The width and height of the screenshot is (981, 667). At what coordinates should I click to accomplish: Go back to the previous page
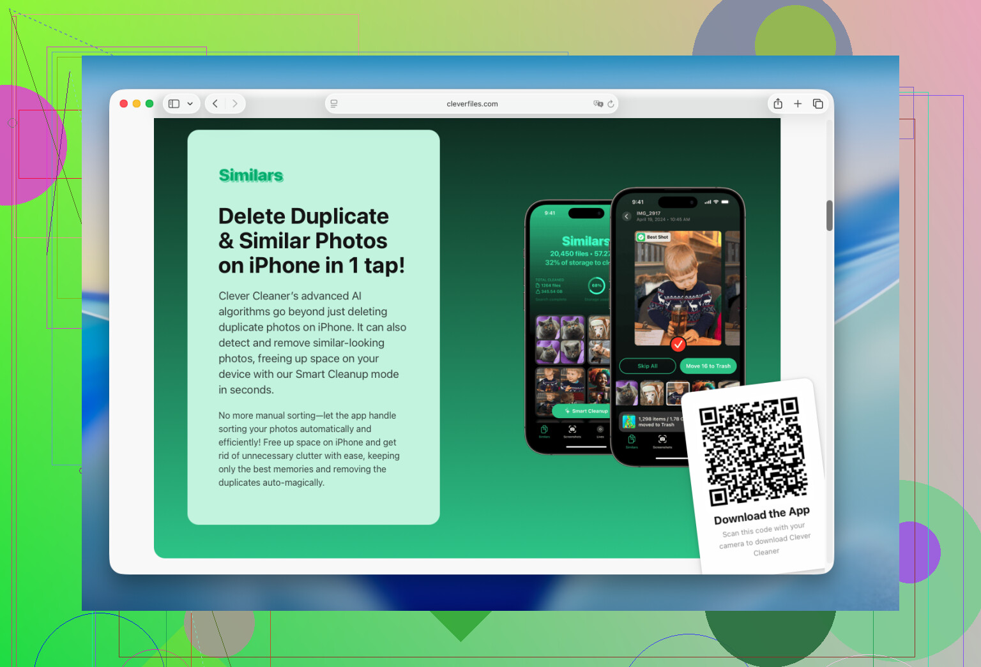(x=215, y=103)
